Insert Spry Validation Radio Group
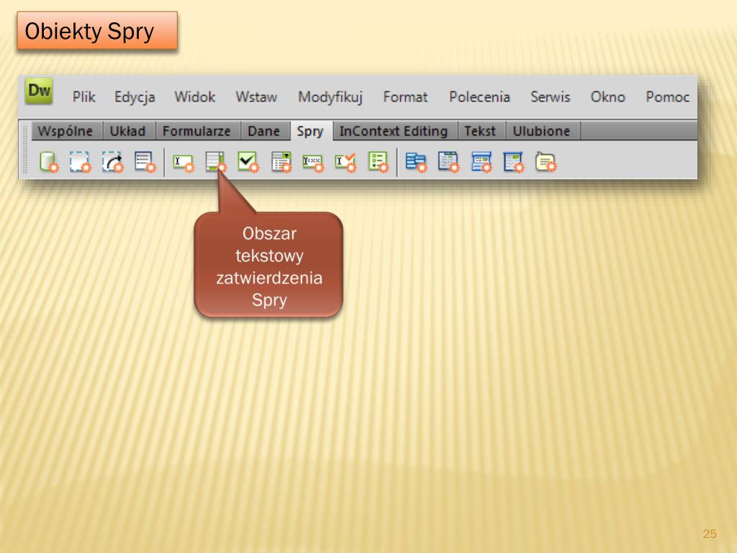 [x=379, y=162]
